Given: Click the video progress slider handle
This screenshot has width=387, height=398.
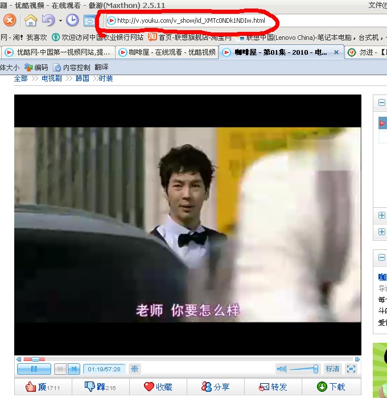Looking at the screenshot, I should coord(35,359).
